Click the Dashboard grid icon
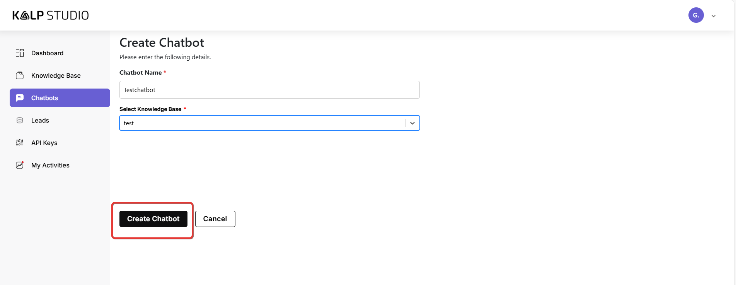Image resolution: width=736 pixels, height=285 pixels. 20,53
